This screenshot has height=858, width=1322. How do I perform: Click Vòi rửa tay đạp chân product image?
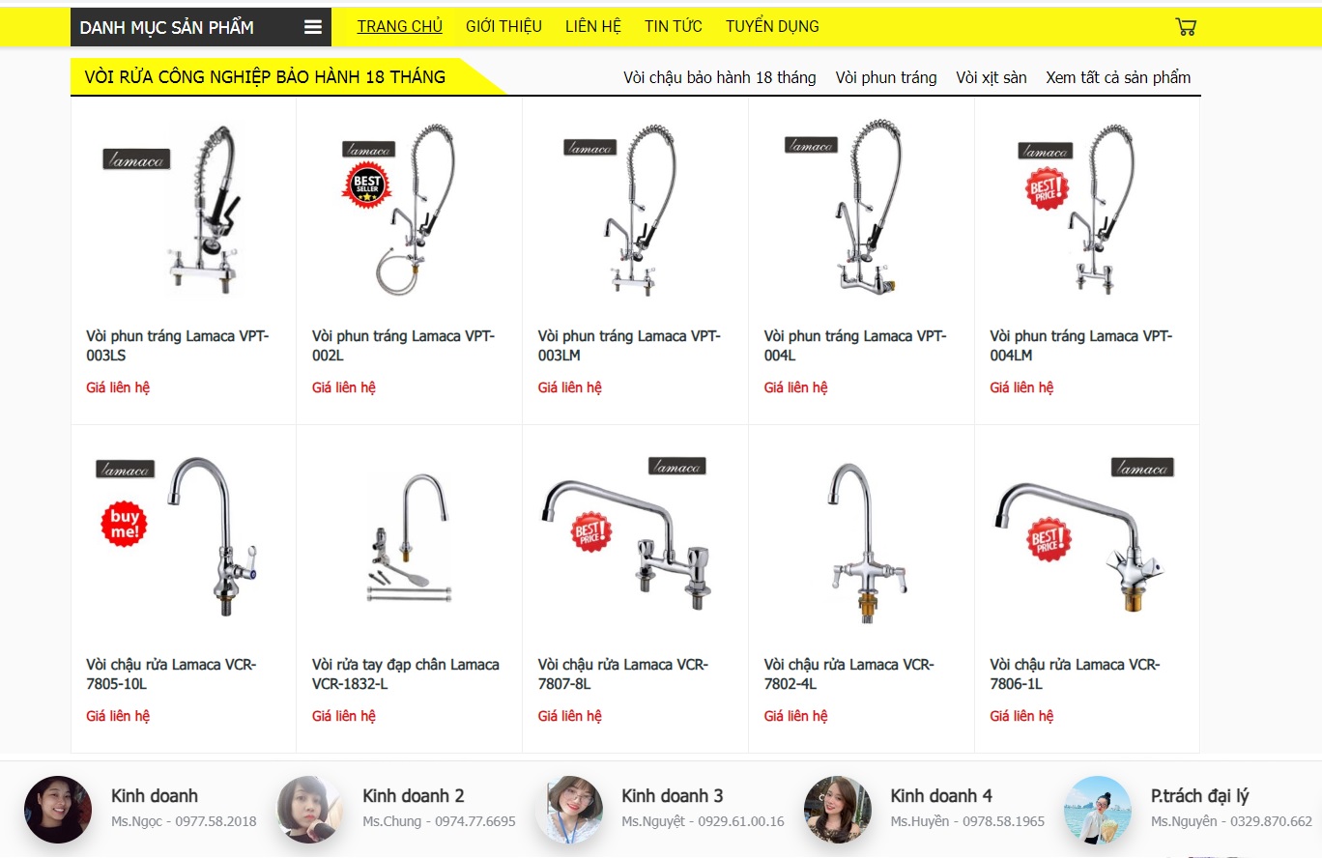pyautogui.click(x=410, y=536)
